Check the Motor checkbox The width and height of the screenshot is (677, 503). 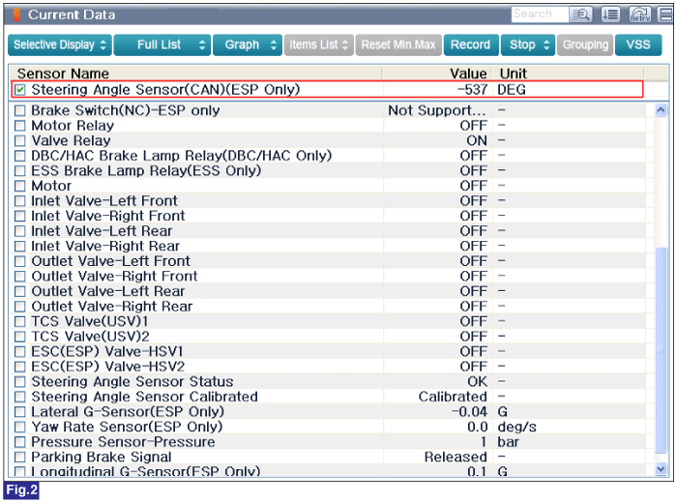tap(20, 186)
